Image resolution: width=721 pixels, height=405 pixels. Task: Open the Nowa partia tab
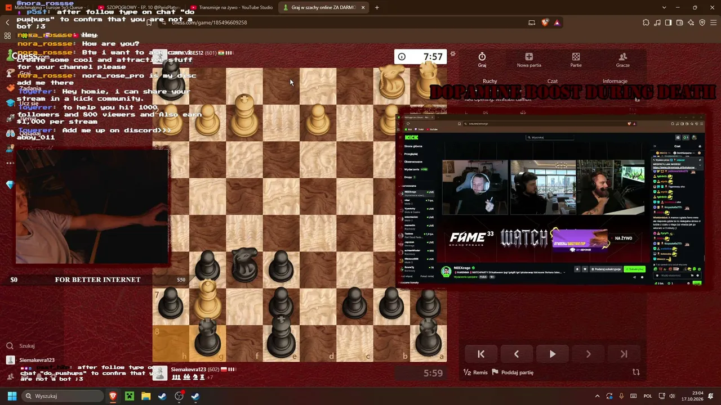coord(529,60)
